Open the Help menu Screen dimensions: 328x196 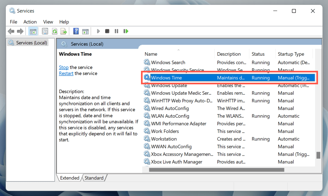(64, 22)
